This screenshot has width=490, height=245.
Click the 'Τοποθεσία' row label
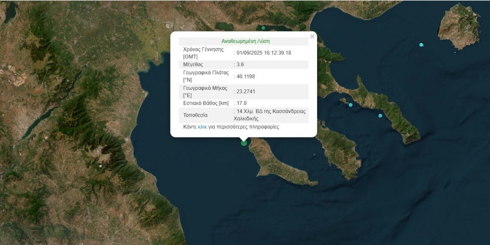pyautogui.click(x=195, y=115)
